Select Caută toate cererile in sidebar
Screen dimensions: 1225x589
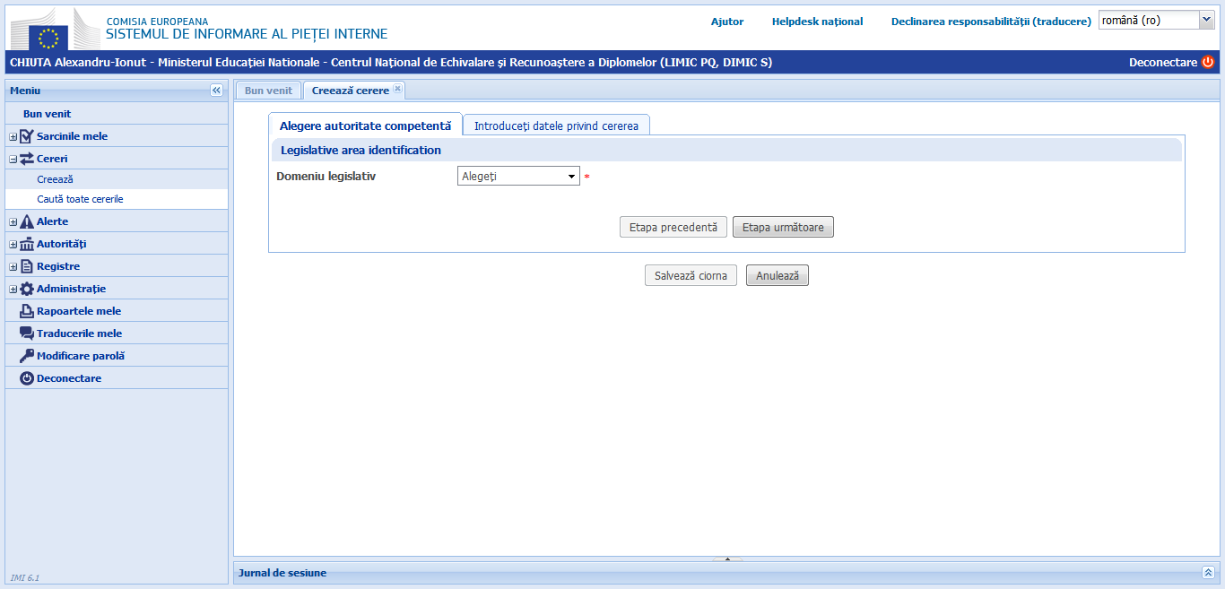80,199
